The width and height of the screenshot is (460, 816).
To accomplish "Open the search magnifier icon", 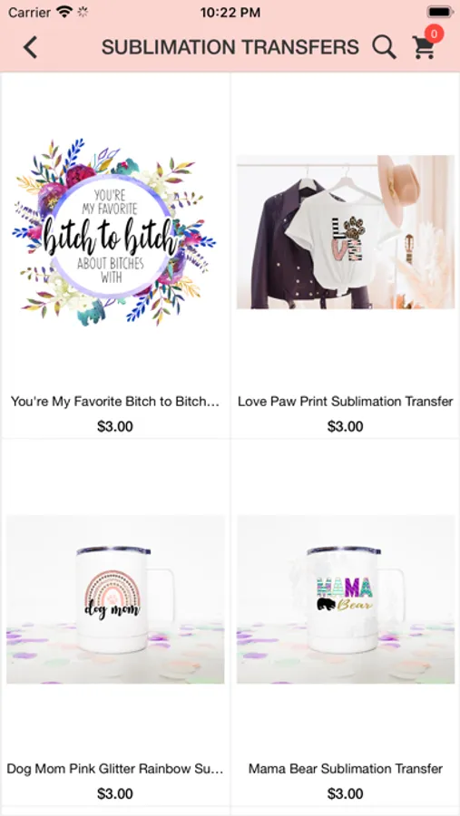I will [385, 47].
